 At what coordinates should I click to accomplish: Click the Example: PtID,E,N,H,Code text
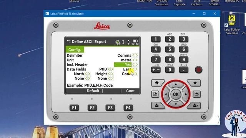(90, 85)
